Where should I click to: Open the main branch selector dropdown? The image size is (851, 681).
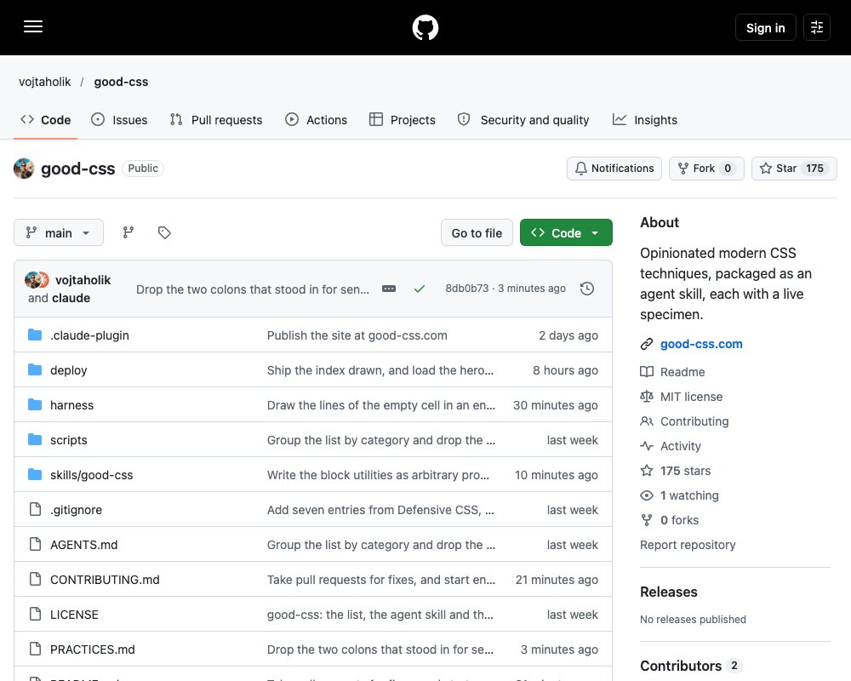point(59,232)
